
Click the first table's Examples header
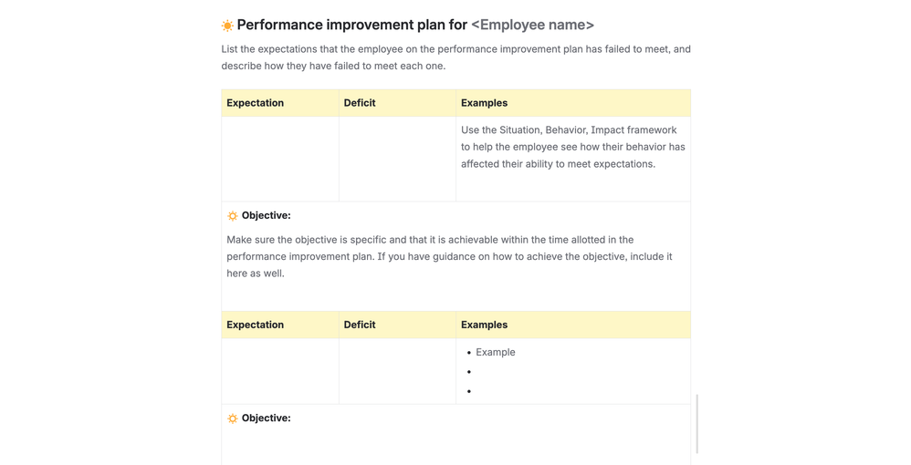(484, 103)
